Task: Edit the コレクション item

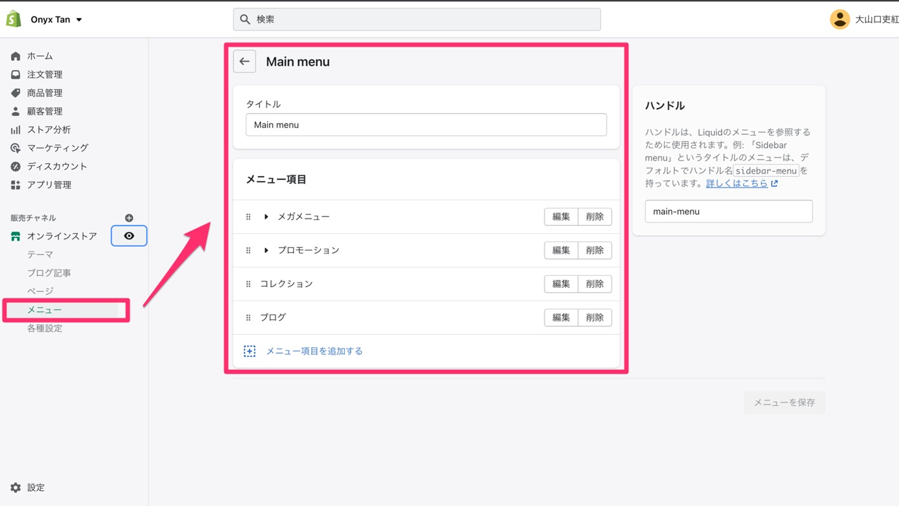Action: [561, 284]
